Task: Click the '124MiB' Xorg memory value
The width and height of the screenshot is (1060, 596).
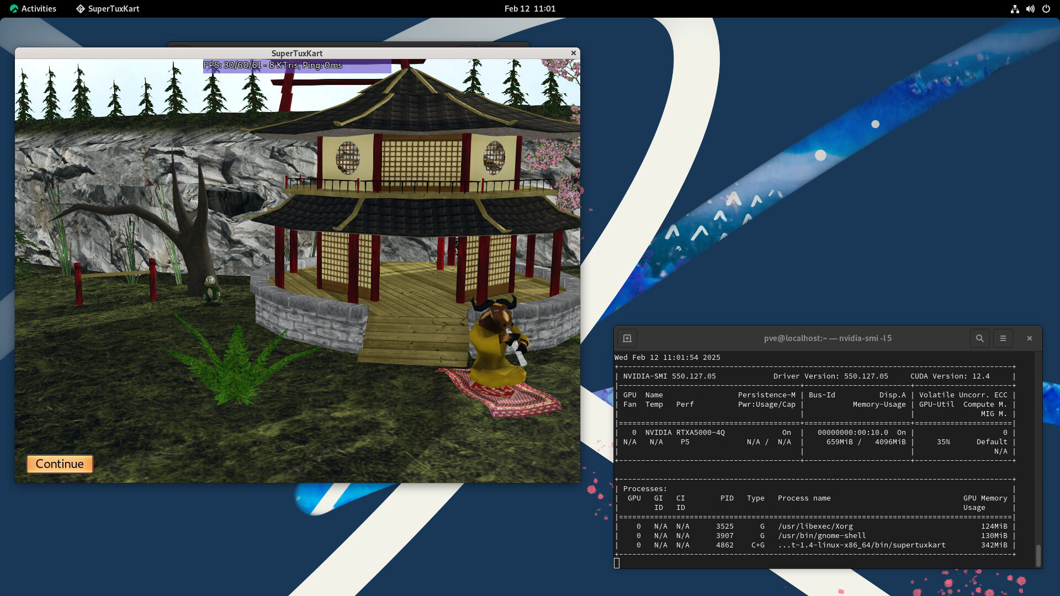Action: point(994,526)
